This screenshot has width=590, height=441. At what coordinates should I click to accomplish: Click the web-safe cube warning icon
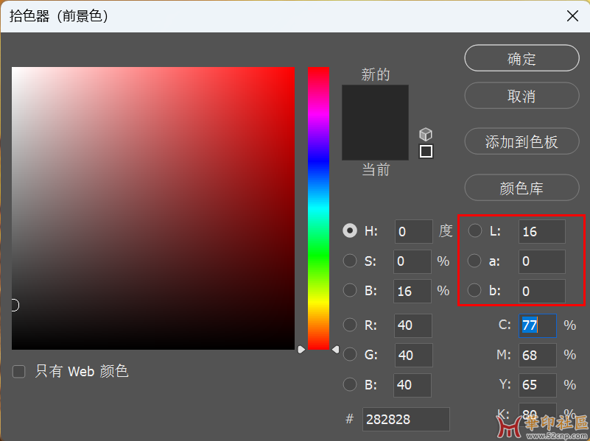point(426,134)
